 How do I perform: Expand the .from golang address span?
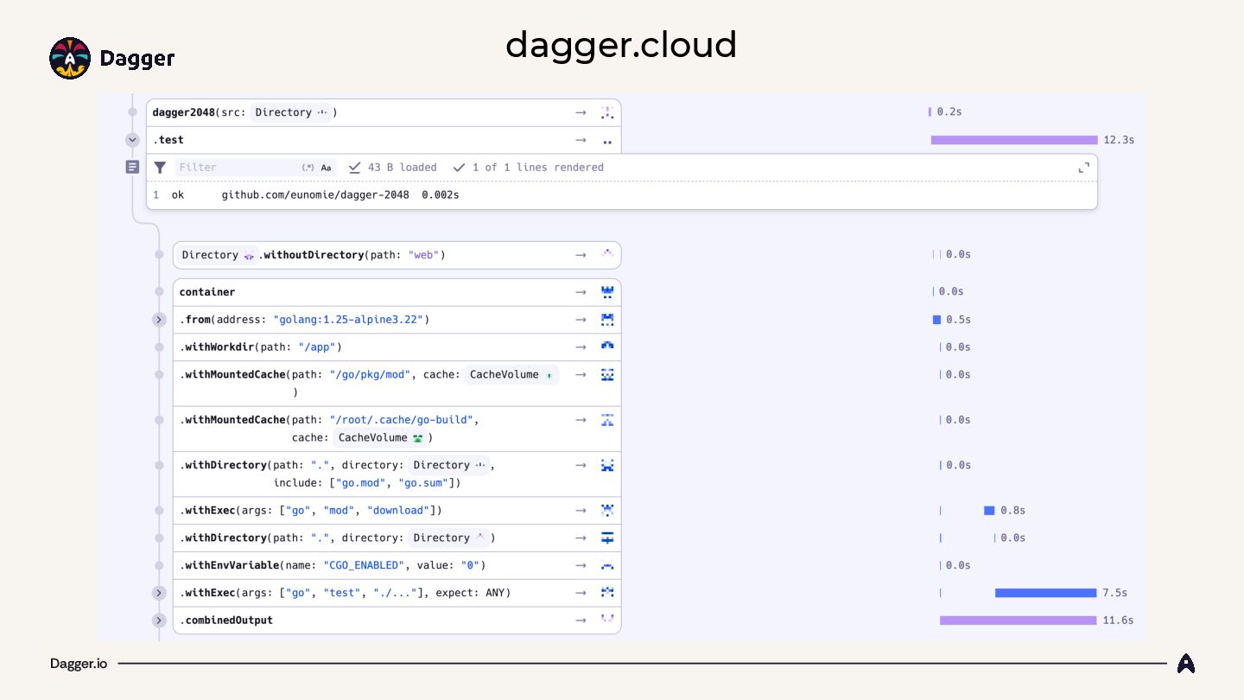(159, 320)
